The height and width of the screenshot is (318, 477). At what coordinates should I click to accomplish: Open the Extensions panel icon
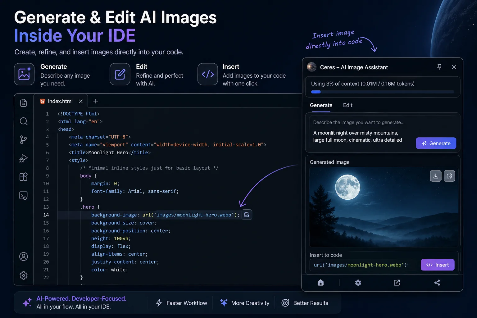click(24, 177)
